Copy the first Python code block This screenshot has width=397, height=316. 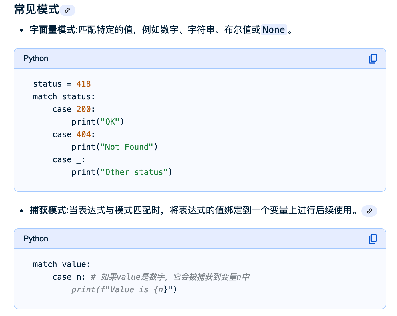[372, 59]
